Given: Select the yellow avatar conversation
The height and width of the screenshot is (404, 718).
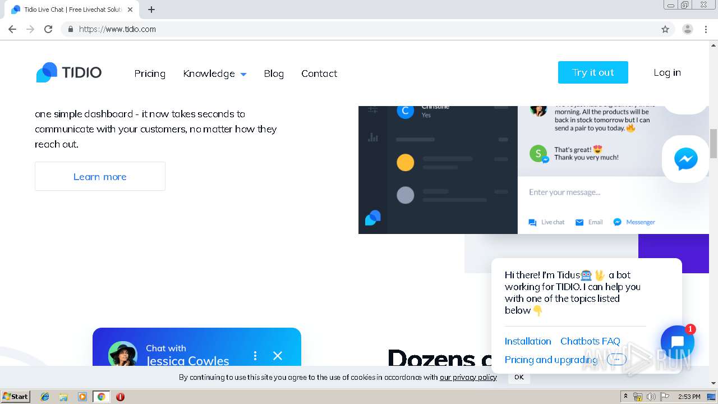Looking at the screenshot, I should pyautogui.click(x=406, y=163).
